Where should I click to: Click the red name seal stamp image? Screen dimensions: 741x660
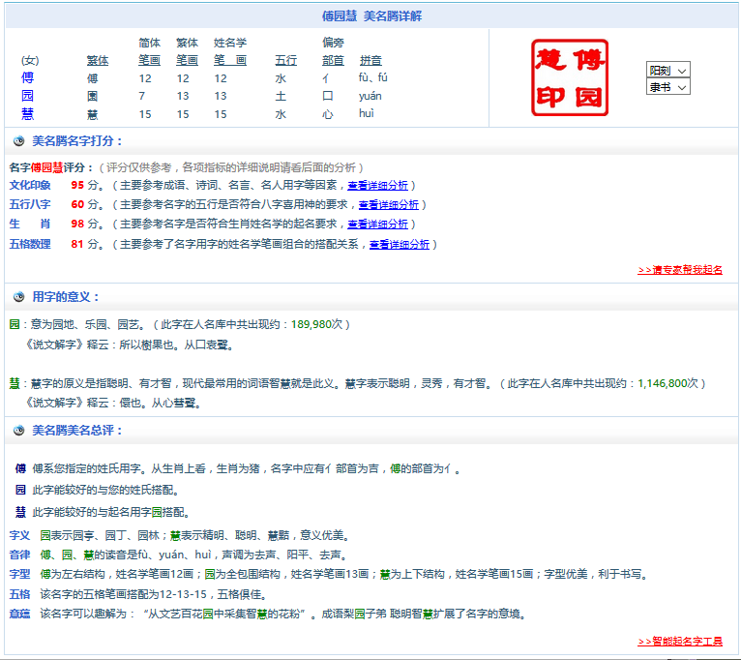click(x=571, y=77)
